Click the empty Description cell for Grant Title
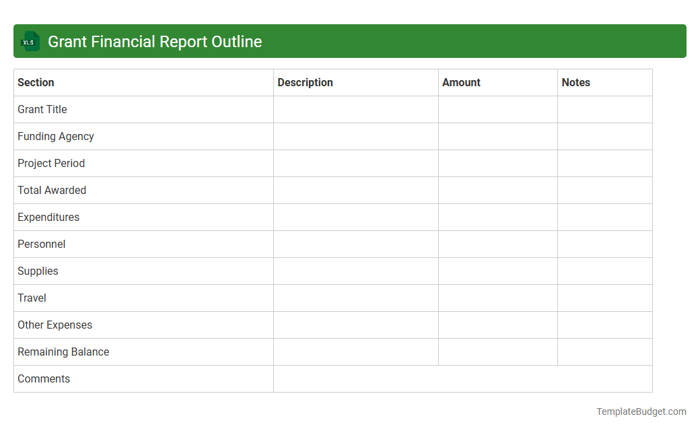 355,109
